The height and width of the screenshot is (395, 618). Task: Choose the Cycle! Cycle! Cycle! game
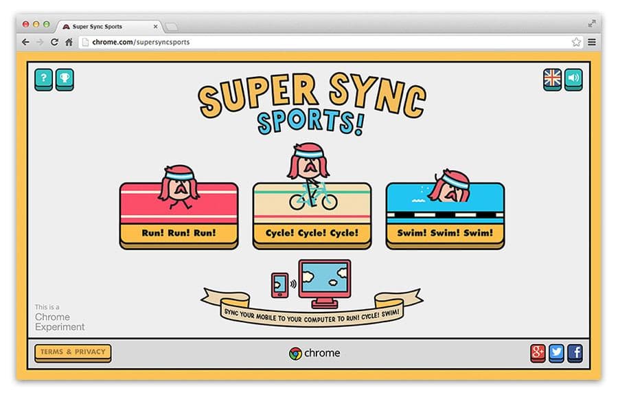click(x=312, y=215)
